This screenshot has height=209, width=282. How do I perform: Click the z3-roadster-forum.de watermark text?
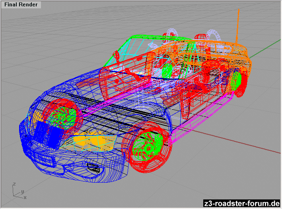[241, 203]
